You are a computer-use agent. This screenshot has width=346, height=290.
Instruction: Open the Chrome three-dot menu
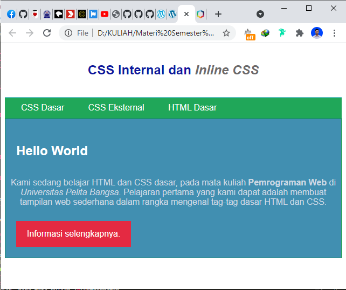point(335,33)
